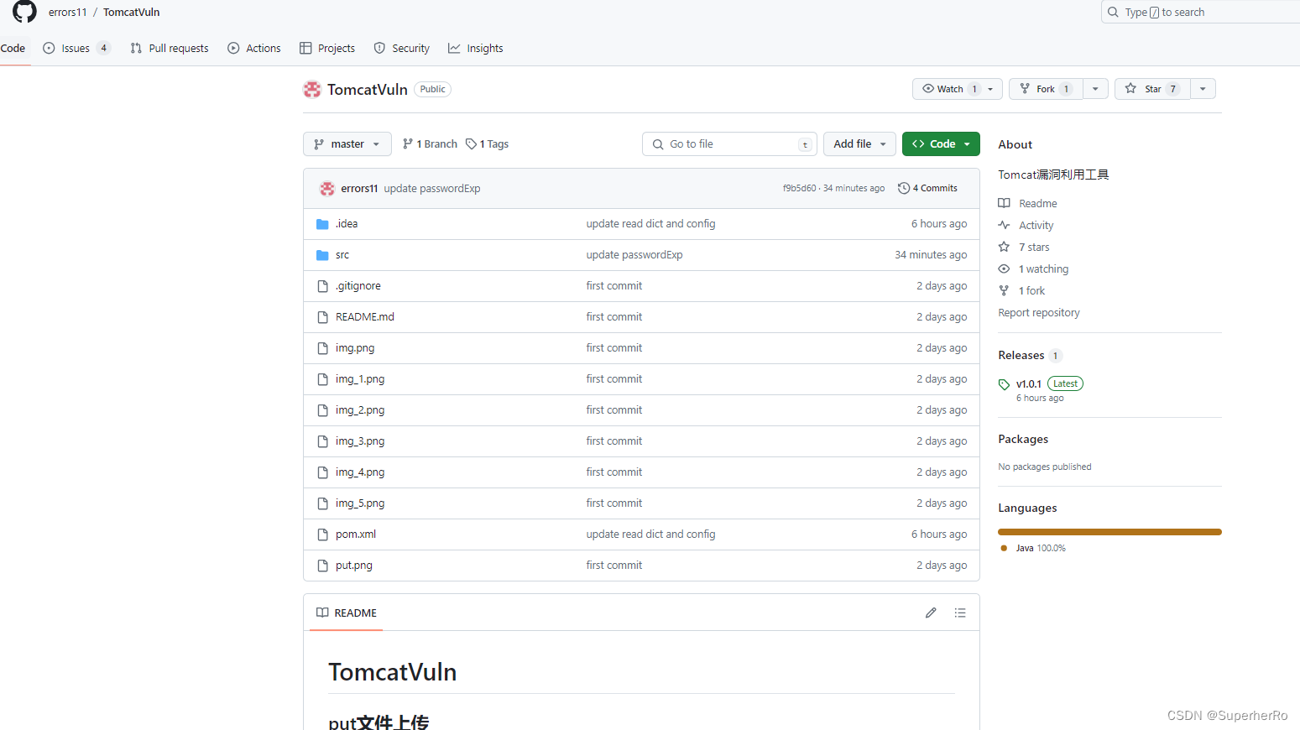The height and width of the screenshot is (730, 1300).
Task: Open the GitHub home page via octocat logo
Action: [23, 12]
